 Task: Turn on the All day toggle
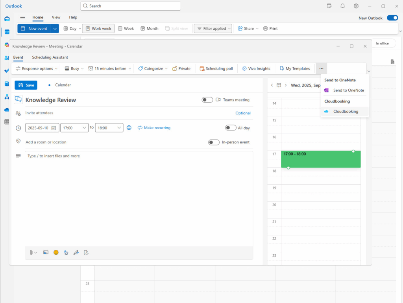[x=231, y=128]
